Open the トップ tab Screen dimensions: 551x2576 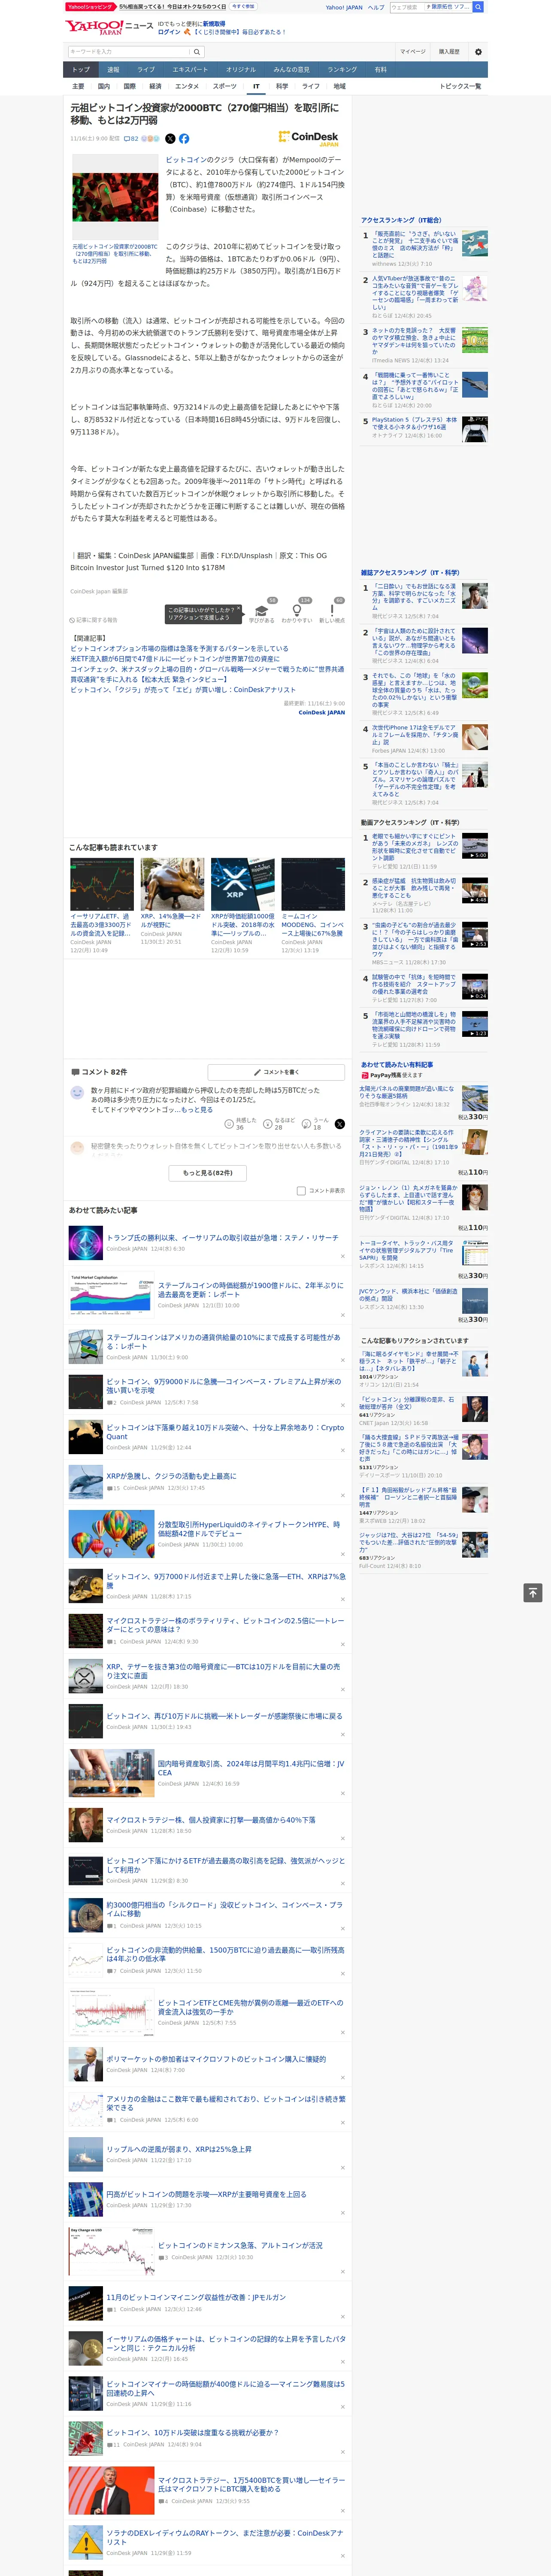(x=81, y=69)
